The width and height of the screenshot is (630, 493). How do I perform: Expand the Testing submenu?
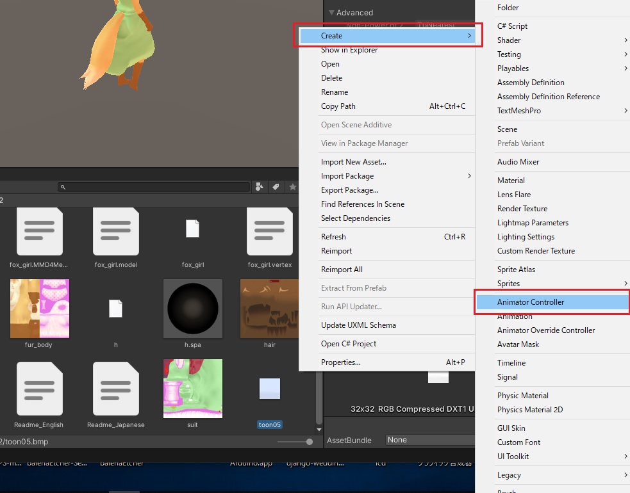(552, 54)
